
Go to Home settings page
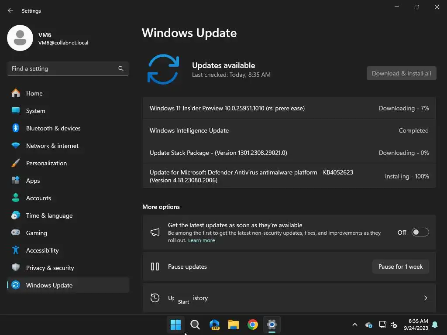(x=68, y=93)
